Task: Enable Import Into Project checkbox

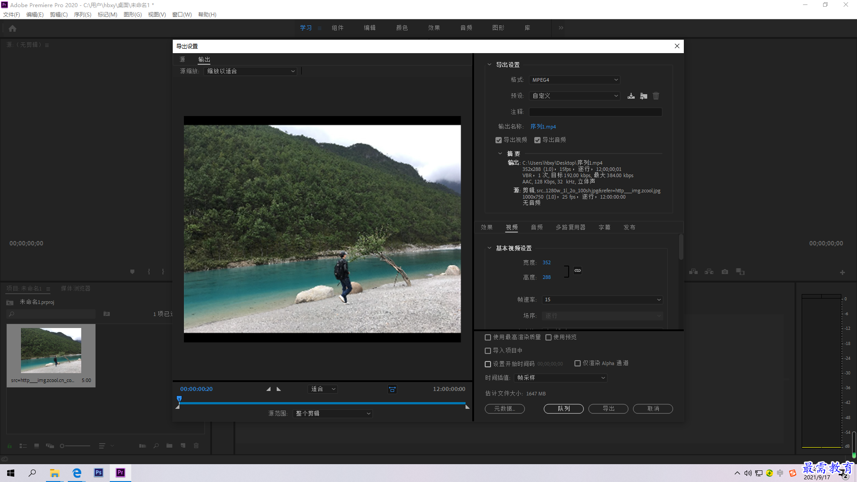Action: click(488, 351)
